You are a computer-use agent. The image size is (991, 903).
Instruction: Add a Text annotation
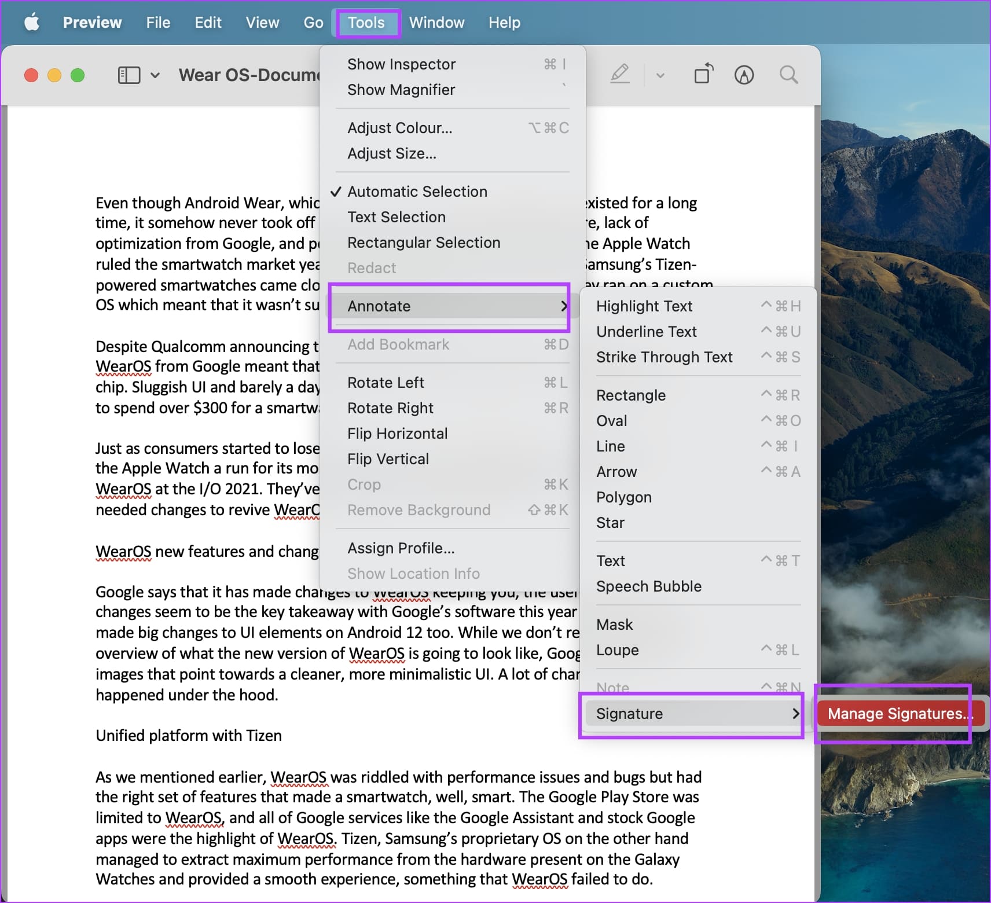coord(698,561)
